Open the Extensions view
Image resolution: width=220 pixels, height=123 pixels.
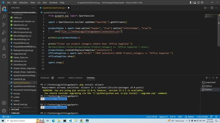[x=4, y=40]
